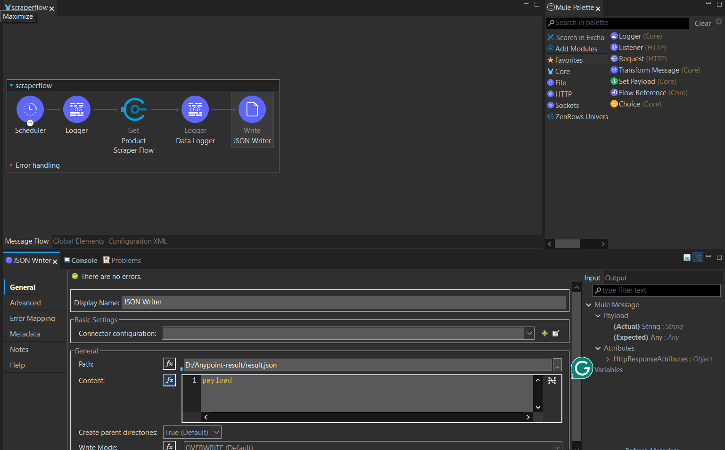The width and height of the screenshot is (725, 450).
Task: Click the content editor horizontal scroll right arrow
Action: coord(528,417)
